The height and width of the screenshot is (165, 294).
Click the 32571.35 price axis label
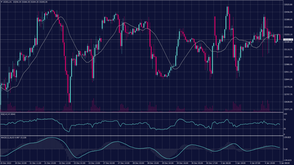coord(288,109)
